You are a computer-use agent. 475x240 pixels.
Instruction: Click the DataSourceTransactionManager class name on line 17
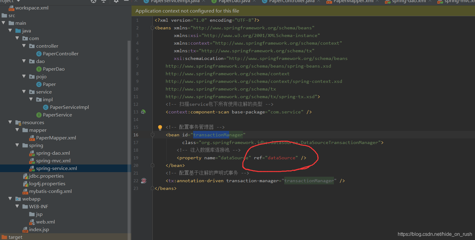point(339,142)
